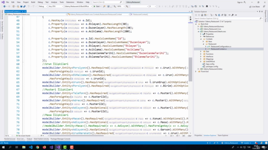
Task: Select the Functions folder in Solution Explorer
Action: (x=209, y=54)
